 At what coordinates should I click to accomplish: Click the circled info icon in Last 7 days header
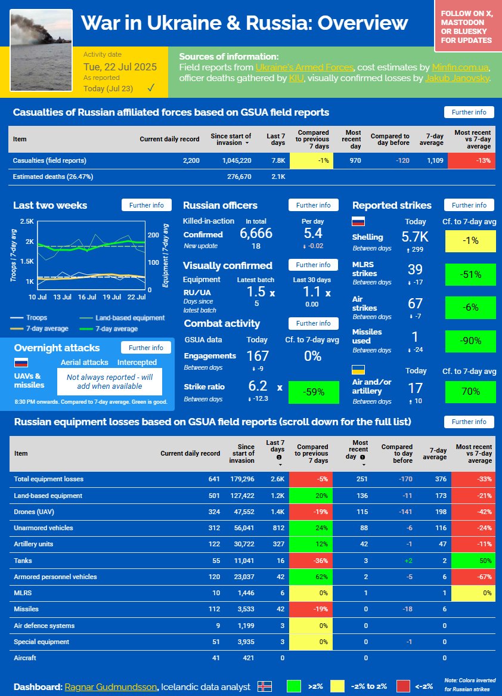coord(279,457)
